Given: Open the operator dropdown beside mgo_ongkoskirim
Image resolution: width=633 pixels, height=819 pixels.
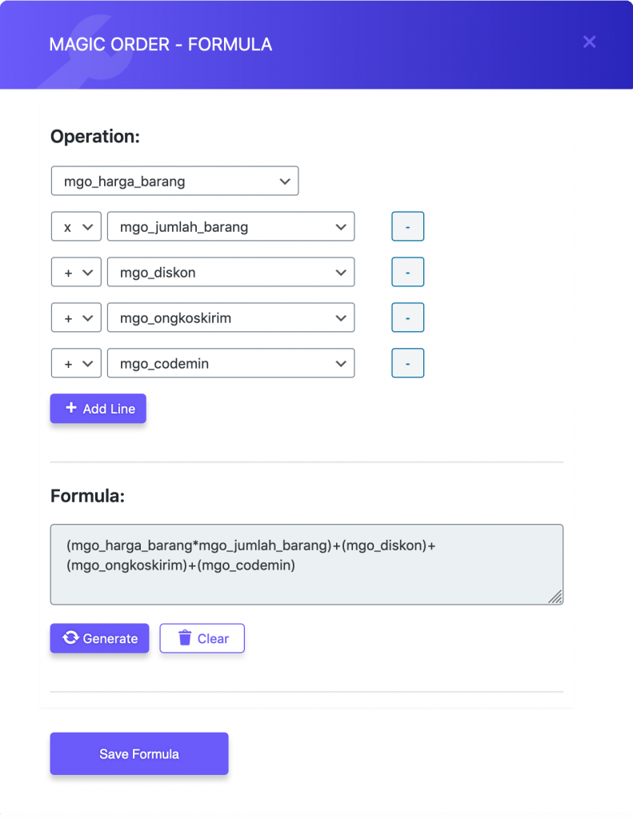Looking at the screenshot, I should (x=76, y=318).
